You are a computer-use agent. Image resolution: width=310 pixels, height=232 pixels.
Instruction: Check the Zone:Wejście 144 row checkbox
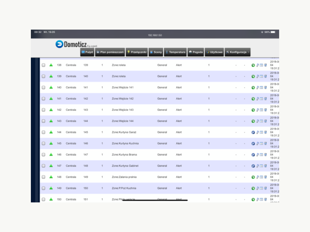44,121
